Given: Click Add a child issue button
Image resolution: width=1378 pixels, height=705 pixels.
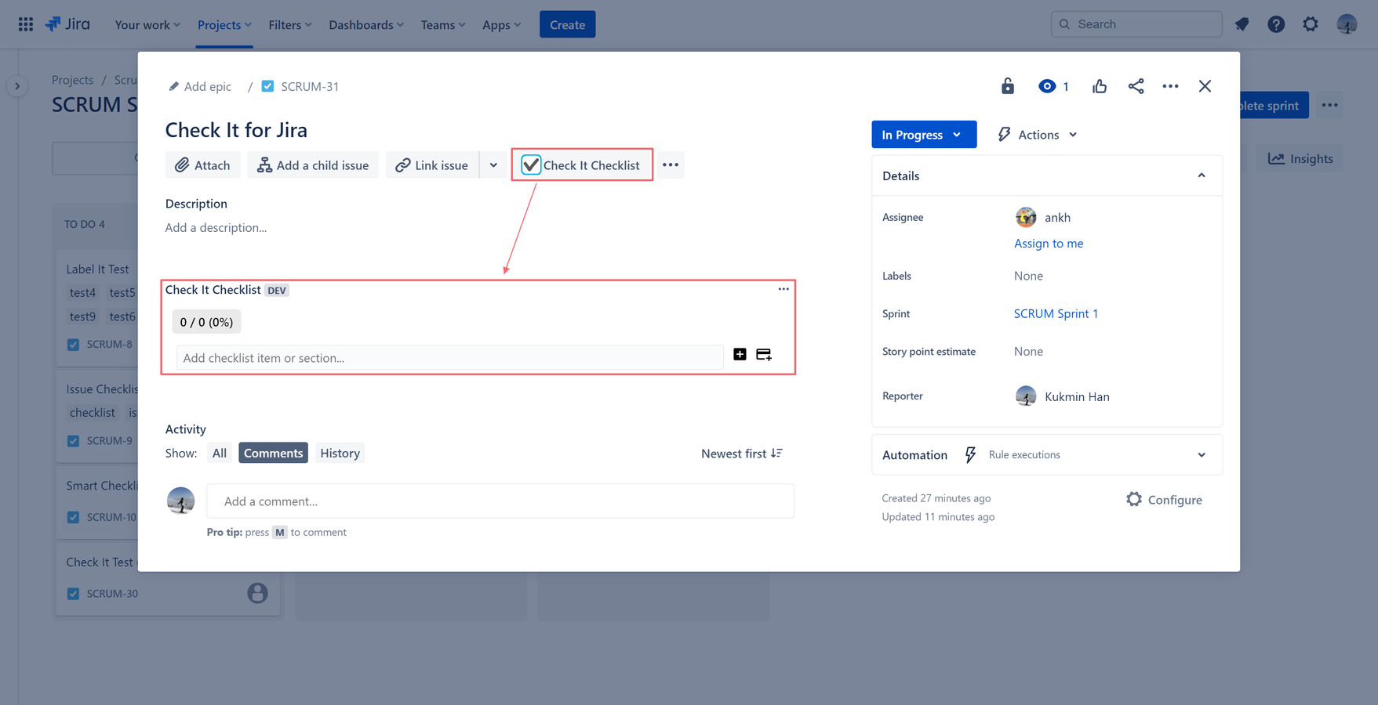Looking at the screenshot, I should pos(313,165).
